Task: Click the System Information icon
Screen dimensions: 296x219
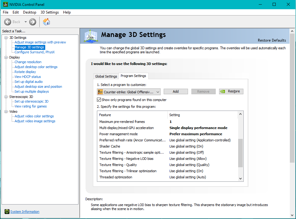Action: pyautogui.click(x=7, y=212)
